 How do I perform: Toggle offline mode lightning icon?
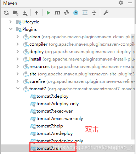point(76,13)
